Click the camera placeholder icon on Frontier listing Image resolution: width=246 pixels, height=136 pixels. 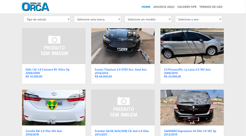pyautogui.click(x=123, y=101)
